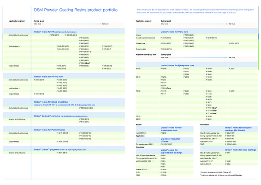Select 'Uracross resins for UV cure' heading
Screen dimensions: 261x185
click(170, 140)
